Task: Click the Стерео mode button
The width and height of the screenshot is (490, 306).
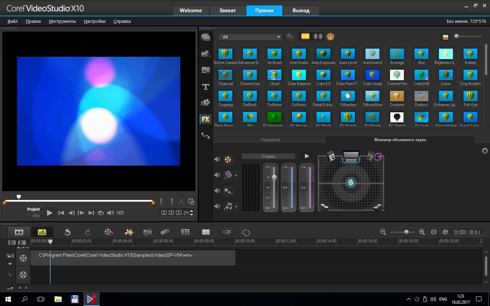Action: click(x=268, y=156)
